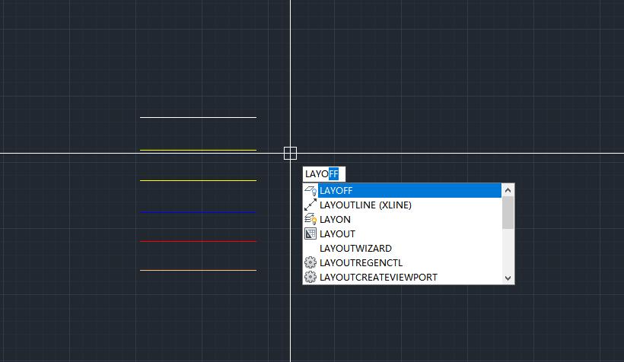Click the XLINE construction line icon

(x=310, y=205)
